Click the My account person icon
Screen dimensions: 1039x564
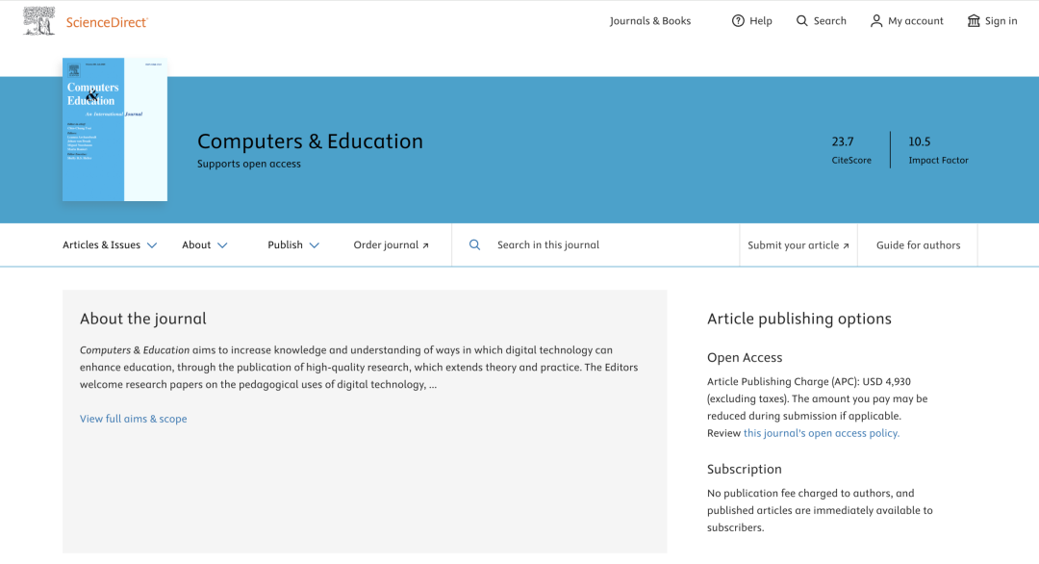pos(876,21)
